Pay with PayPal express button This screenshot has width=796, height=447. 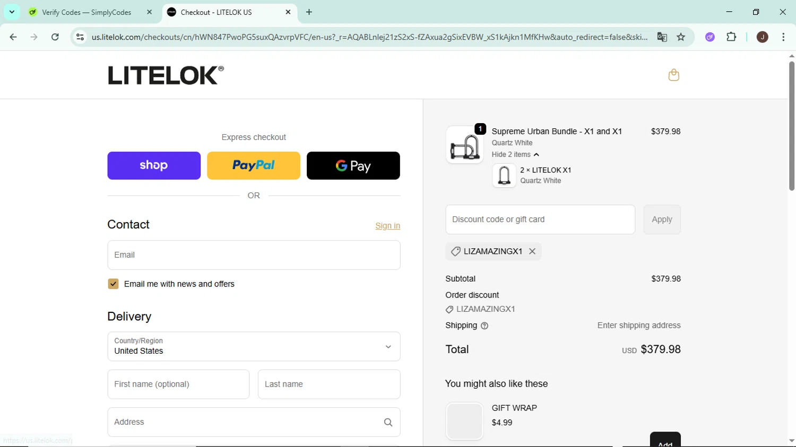click(254, 165)
